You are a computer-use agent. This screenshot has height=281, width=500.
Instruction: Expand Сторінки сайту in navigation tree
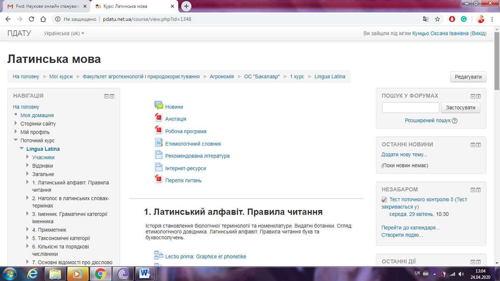[16, 124]
